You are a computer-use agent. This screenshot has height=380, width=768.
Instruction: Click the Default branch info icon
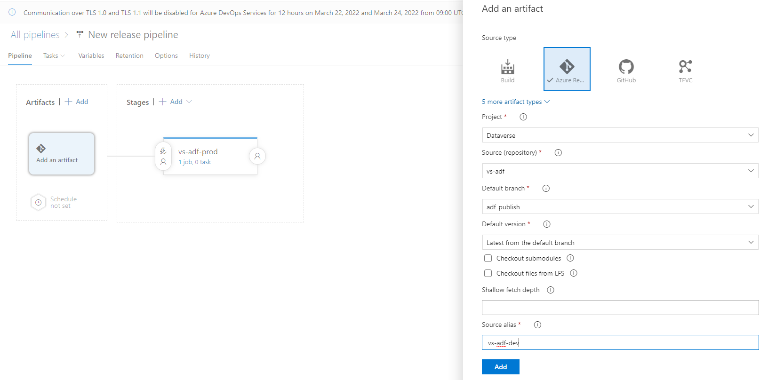(x=546, y=189)
